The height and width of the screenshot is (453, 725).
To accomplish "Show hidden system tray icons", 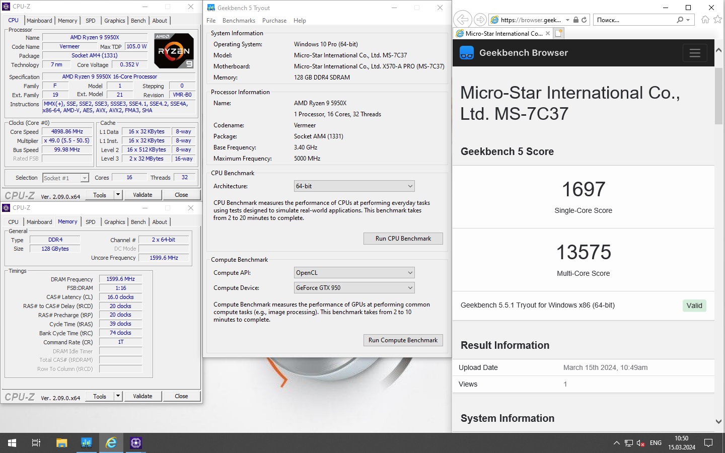I will pyautogui.click(x=616, y=443).
